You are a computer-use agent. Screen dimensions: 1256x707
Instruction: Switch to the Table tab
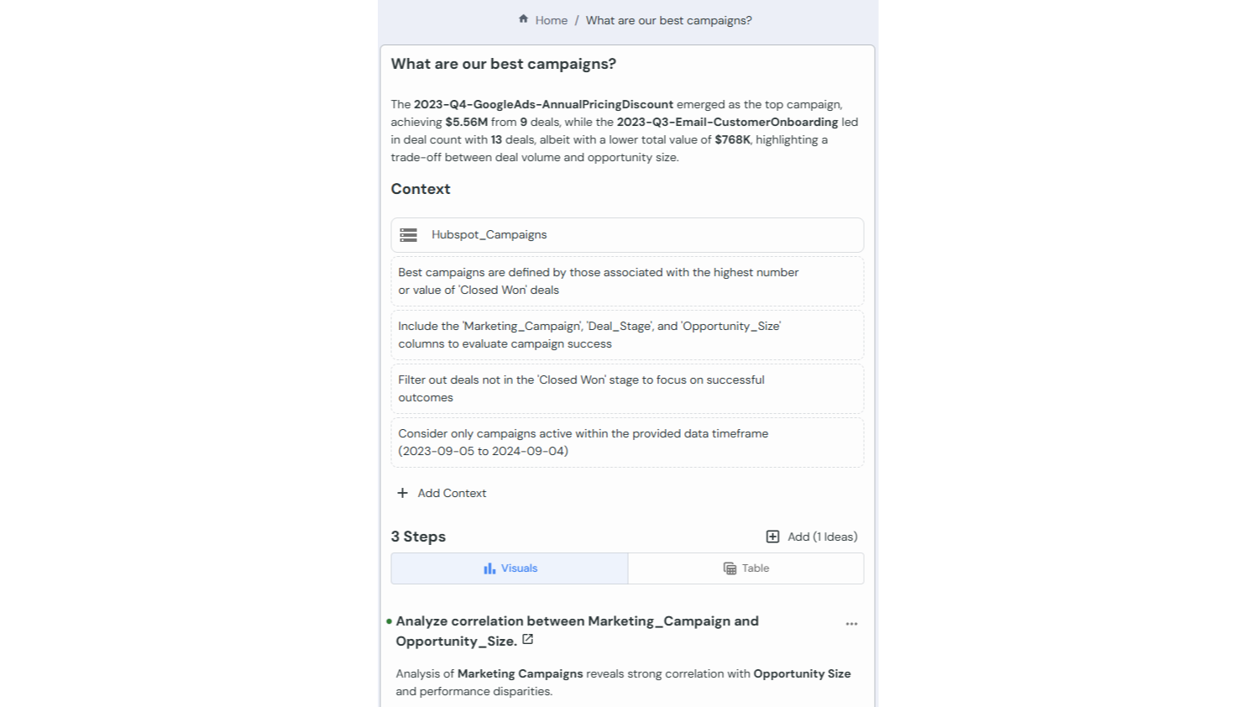pyautogui.click(x=746, y=568)
